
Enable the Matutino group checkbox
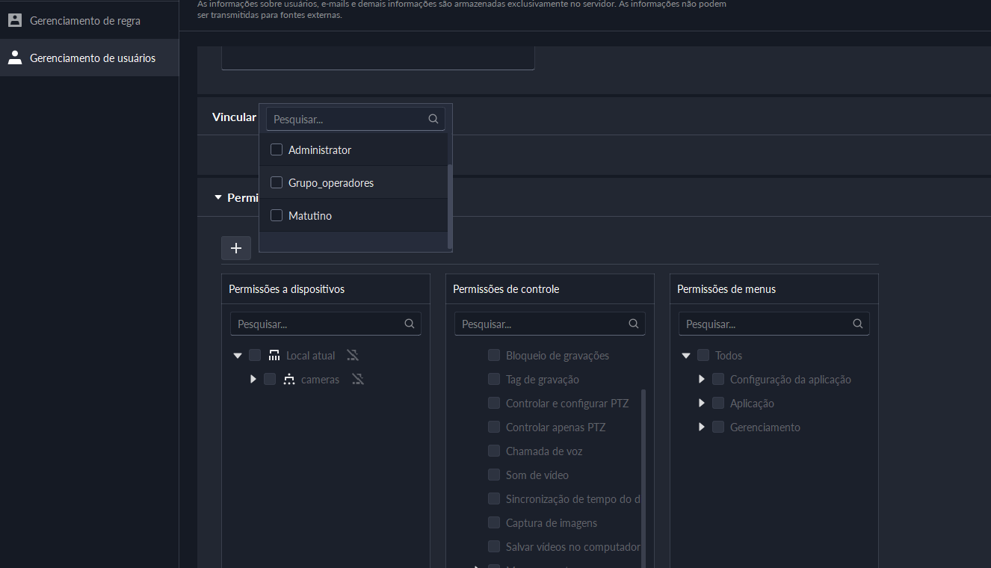coord(277,215)
